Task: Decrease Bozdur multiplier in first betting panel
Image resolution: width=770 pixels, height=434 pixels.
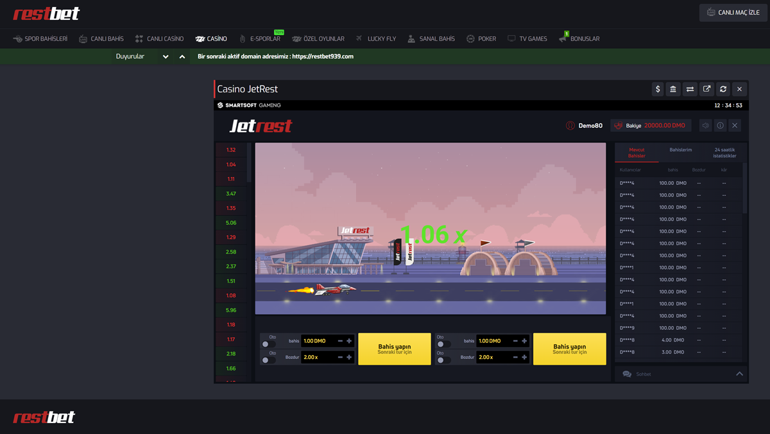Action: point(340,357)
